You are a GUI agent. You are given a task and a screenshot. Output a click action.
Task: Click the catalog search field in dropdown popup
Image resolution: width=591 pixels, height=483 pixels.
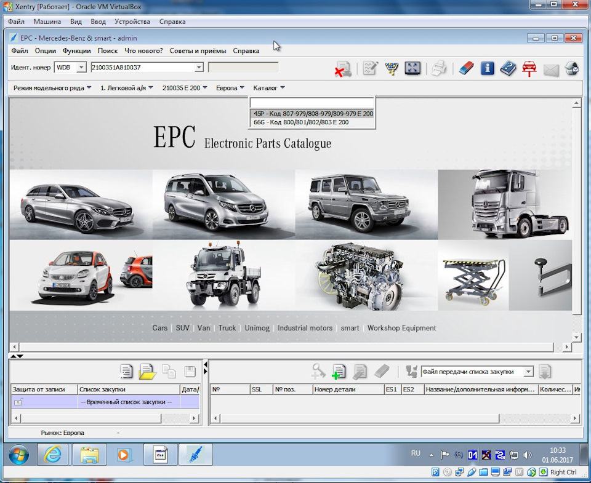[x=312, y=103]
